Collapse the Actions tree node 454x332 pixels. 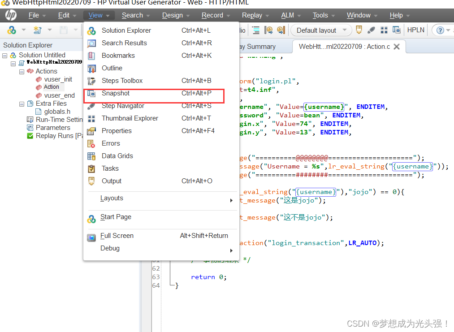(x=22, y=72)
